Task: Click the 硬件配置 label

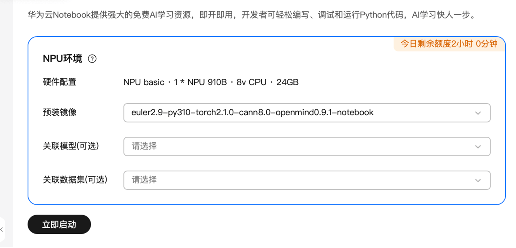Action: pyautogui.click(x=60, y=82)
